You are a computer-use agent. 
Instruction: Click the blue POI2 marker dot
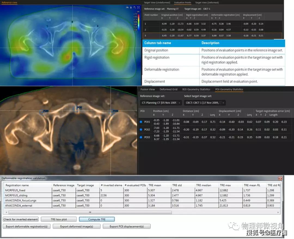click(x=141, y=129)
